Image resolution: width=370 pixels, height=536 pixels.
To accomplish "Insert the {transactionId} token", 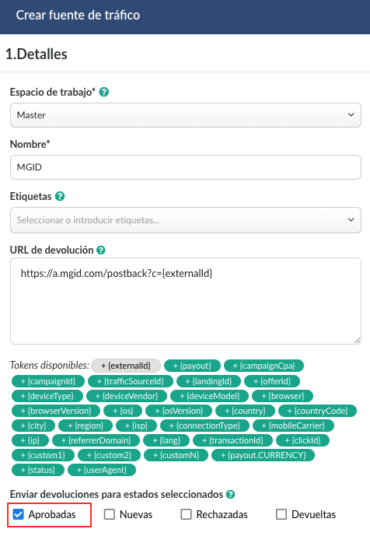I will [232, 440].
